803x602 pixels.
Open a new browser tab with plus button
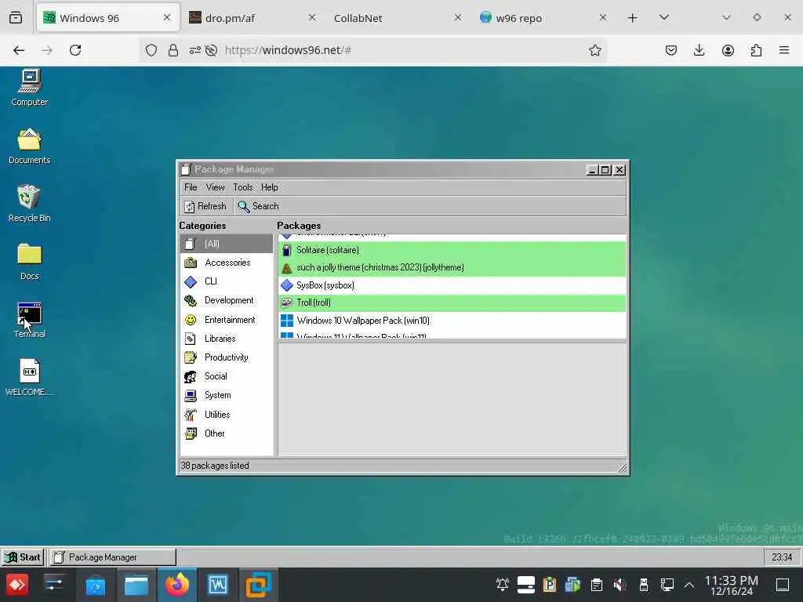(x=633, y=18)
